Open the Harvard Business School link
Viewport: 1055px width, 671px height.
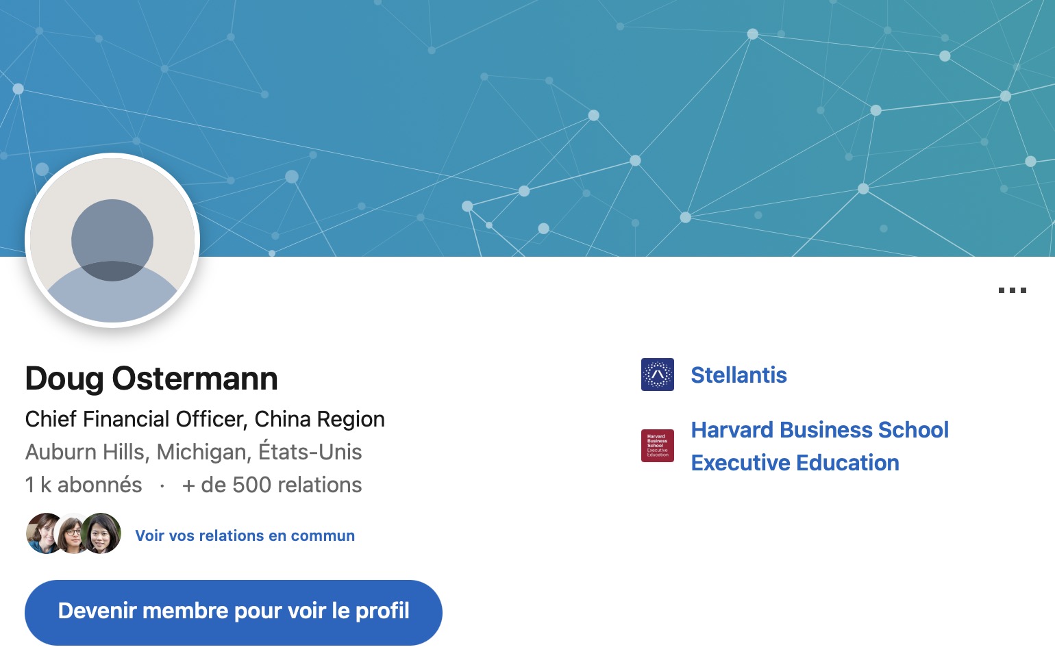pyautogui.click(x=819, y=430)
